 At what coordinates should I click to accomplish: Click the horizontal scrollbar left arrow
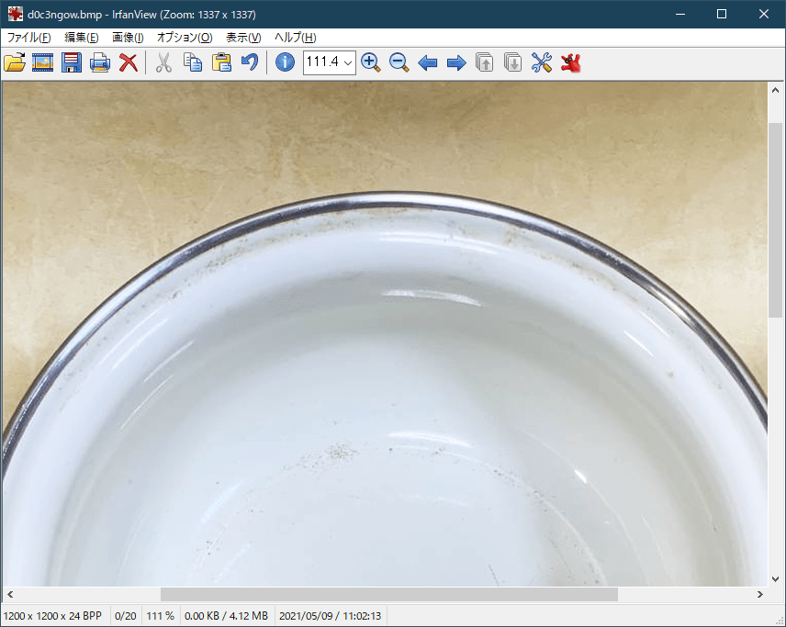(10, 595)
